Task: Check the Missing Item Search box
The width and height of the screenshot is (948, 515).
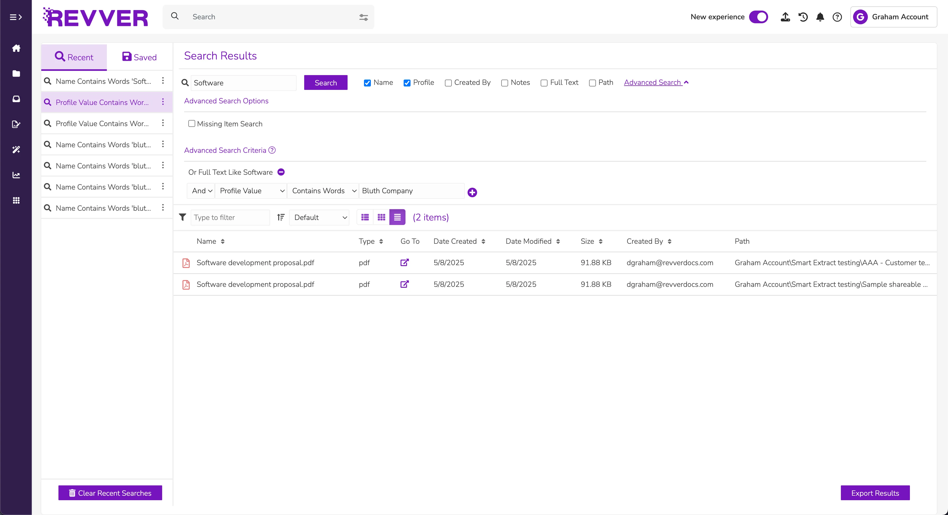Action: (x=192, y=124)
